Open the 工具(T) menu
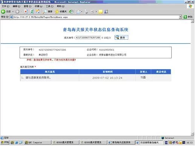 coord(49,6)
